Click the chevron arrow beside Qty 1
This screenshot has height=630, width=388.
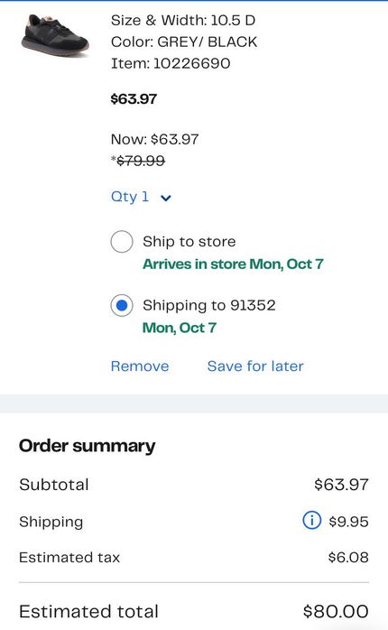click(x=165, y=198)
